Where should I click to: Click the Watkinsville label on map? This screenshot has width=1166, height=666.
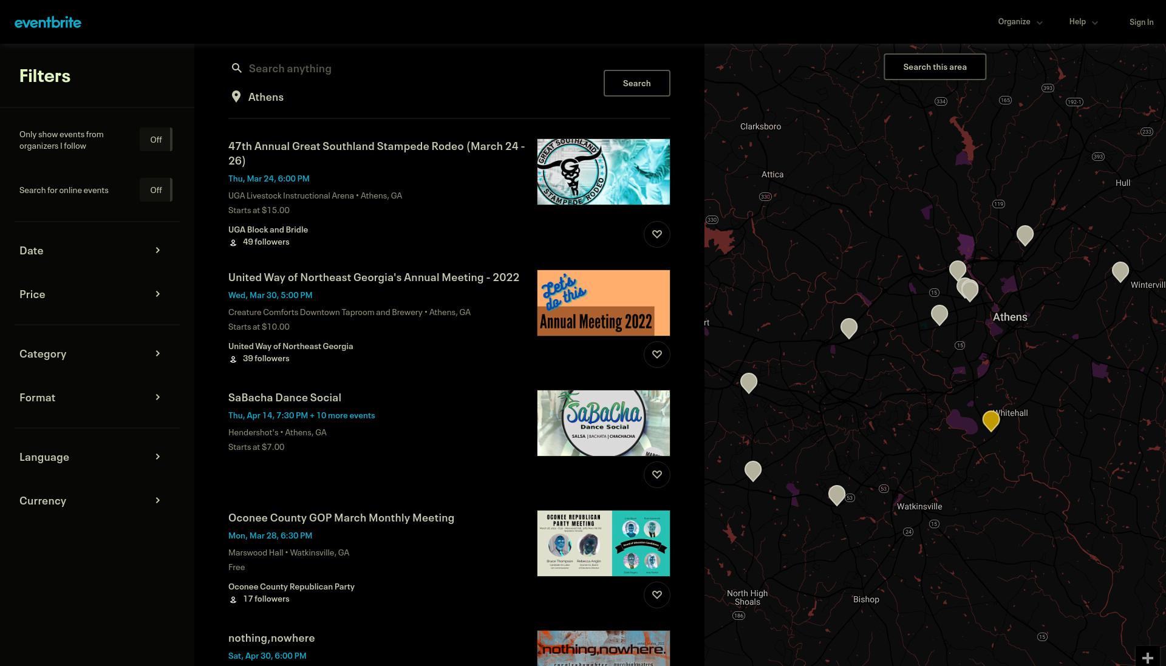(x=919, y=506)
